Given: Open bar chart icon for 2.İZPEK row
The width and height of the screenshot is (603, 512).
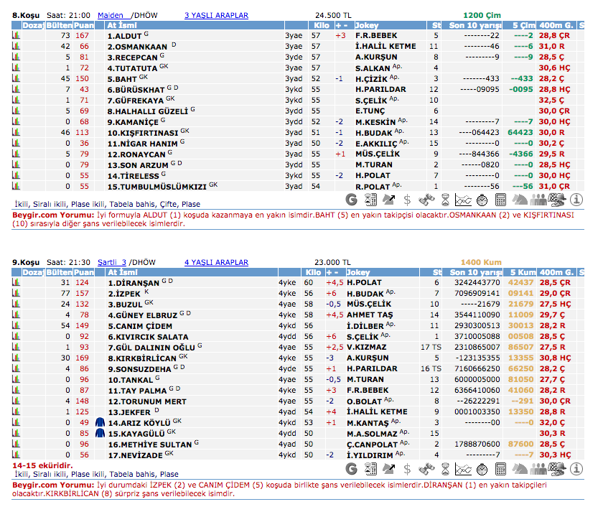Looking at the screenshot, I should coord(16,294).
